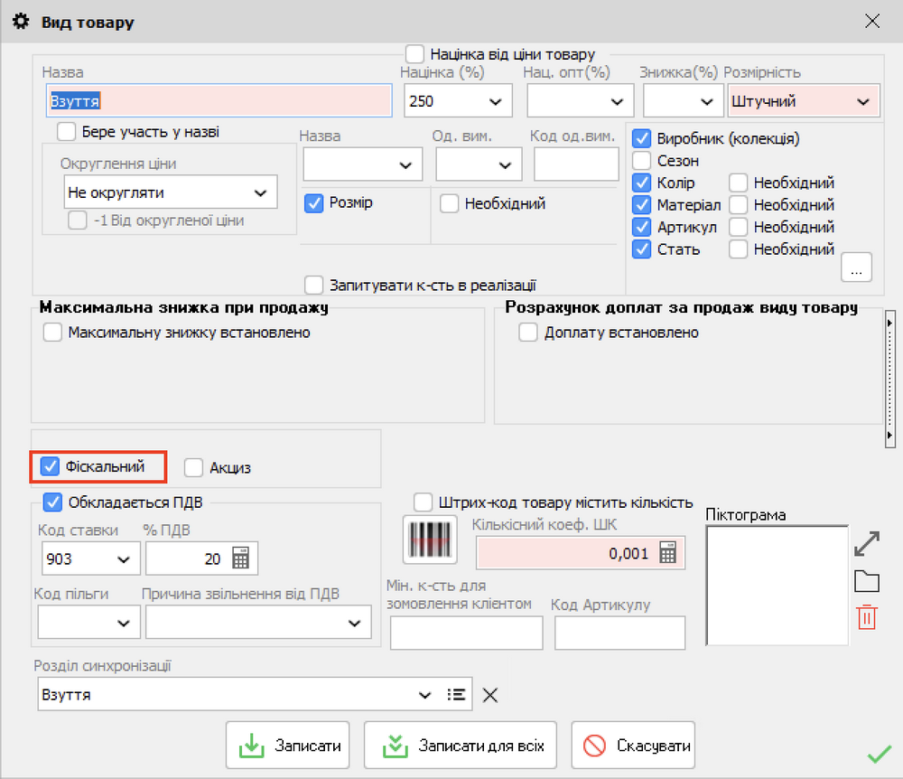
Task: Open calculator next to % ПДВ field
Action: [x=240, y=558]
